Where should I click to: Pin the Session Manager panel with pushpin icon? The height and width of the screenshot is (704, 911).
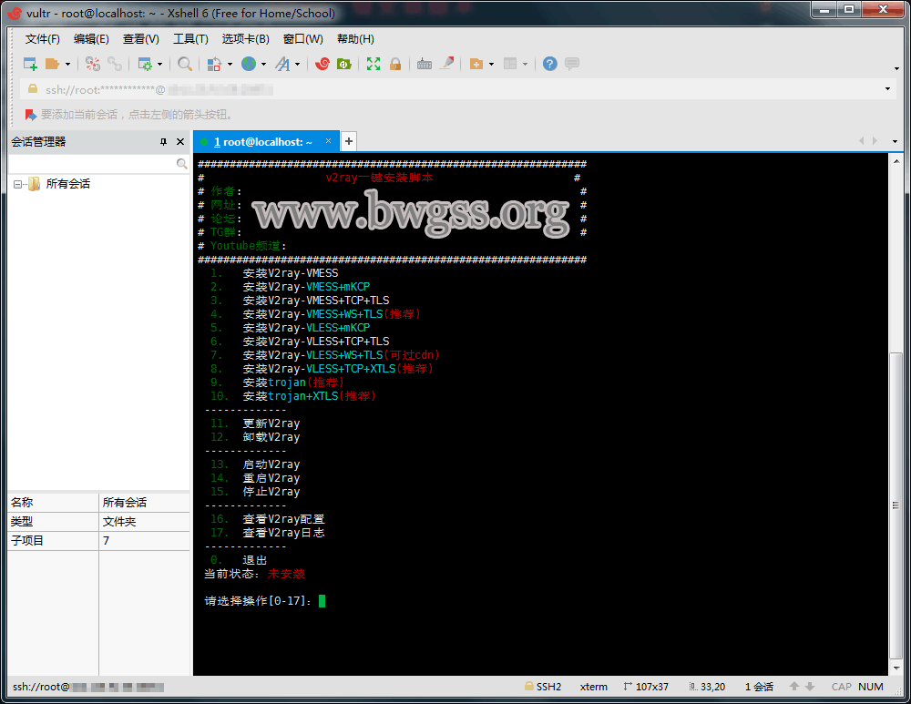tap(163, 142)
